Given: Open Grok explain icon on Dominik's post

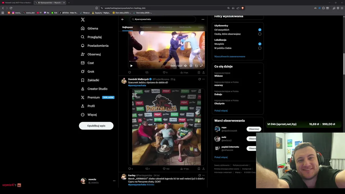Looking at the screenshot, I should pos(199,79).
